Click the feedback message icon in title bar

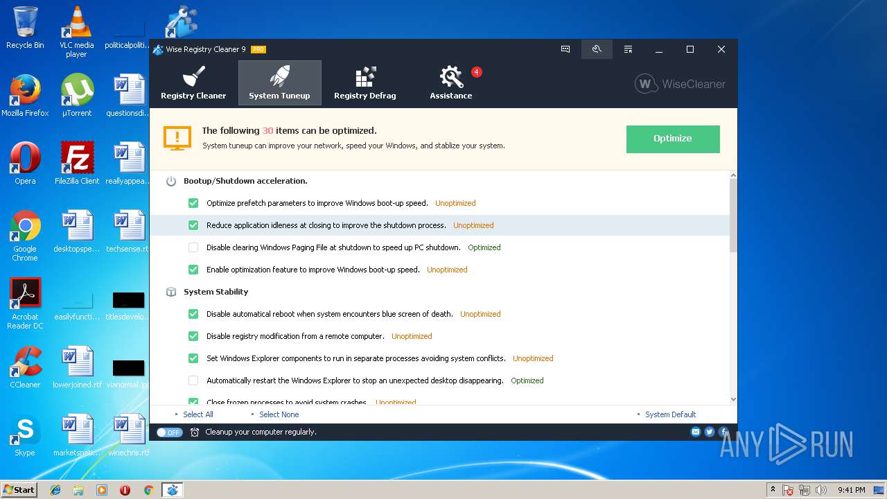(x=565, y=49)
